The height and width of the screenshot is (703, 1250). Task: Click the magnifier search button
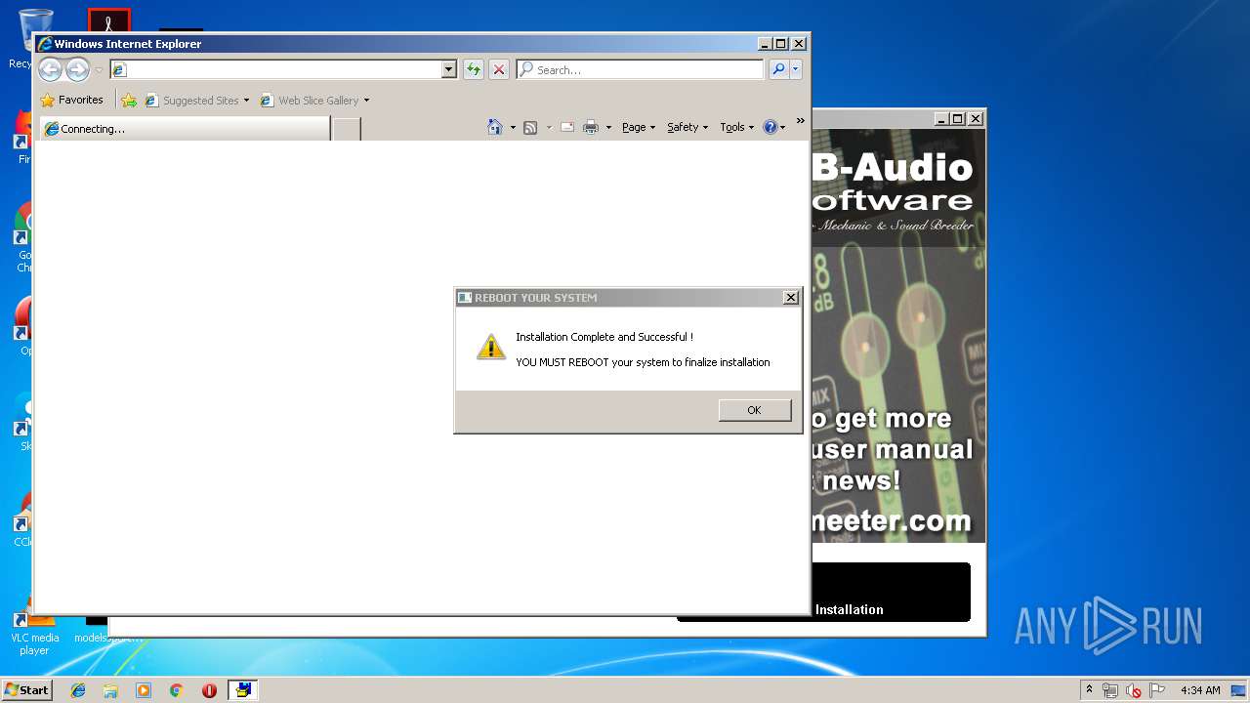click(x=778, y=69)
